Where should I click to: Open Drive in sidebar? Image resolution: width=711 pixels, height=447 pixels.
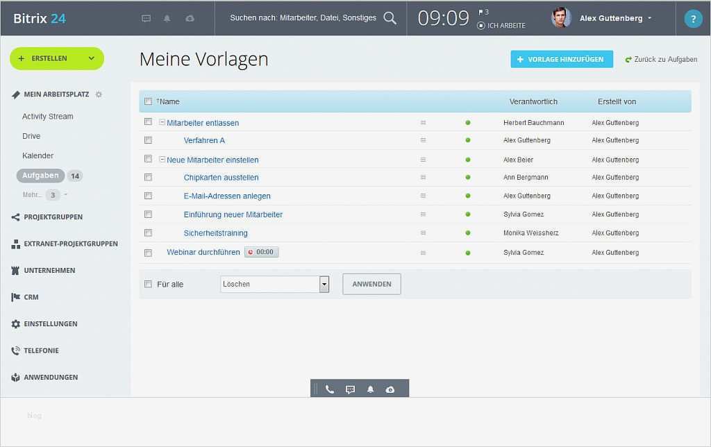pos(31,136)
